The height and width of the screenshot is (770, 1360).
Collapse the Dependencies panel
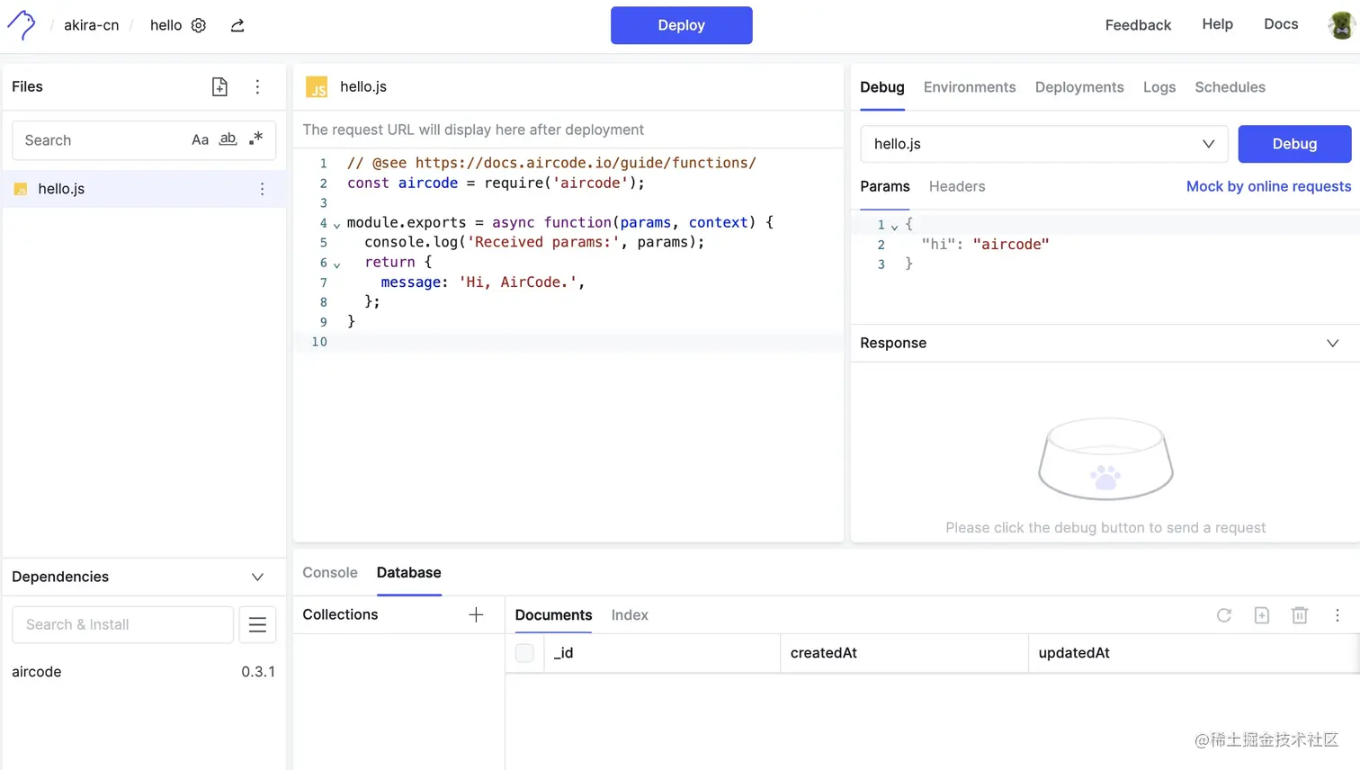(x=257, y=577)
